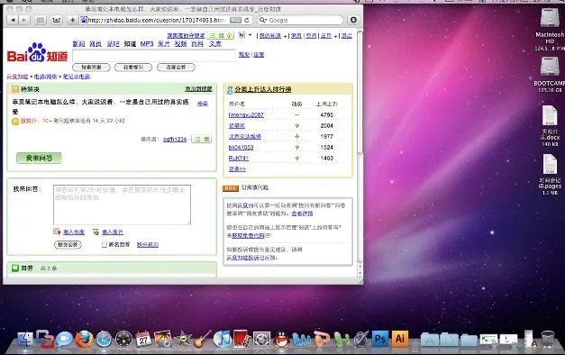Open user link bs041653 in ranking
The image size is (565, 355).
click(x=241, y=148)
